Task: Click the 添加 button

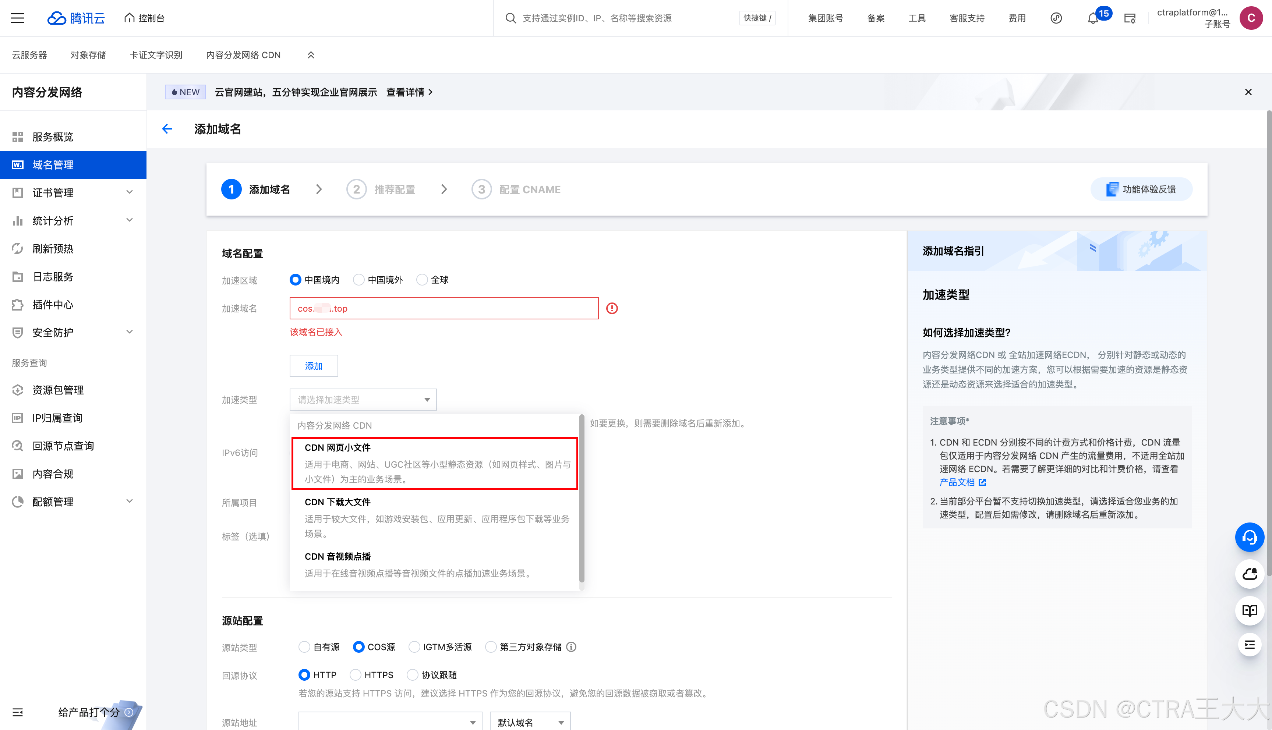Action: click(x=313, y=366)
